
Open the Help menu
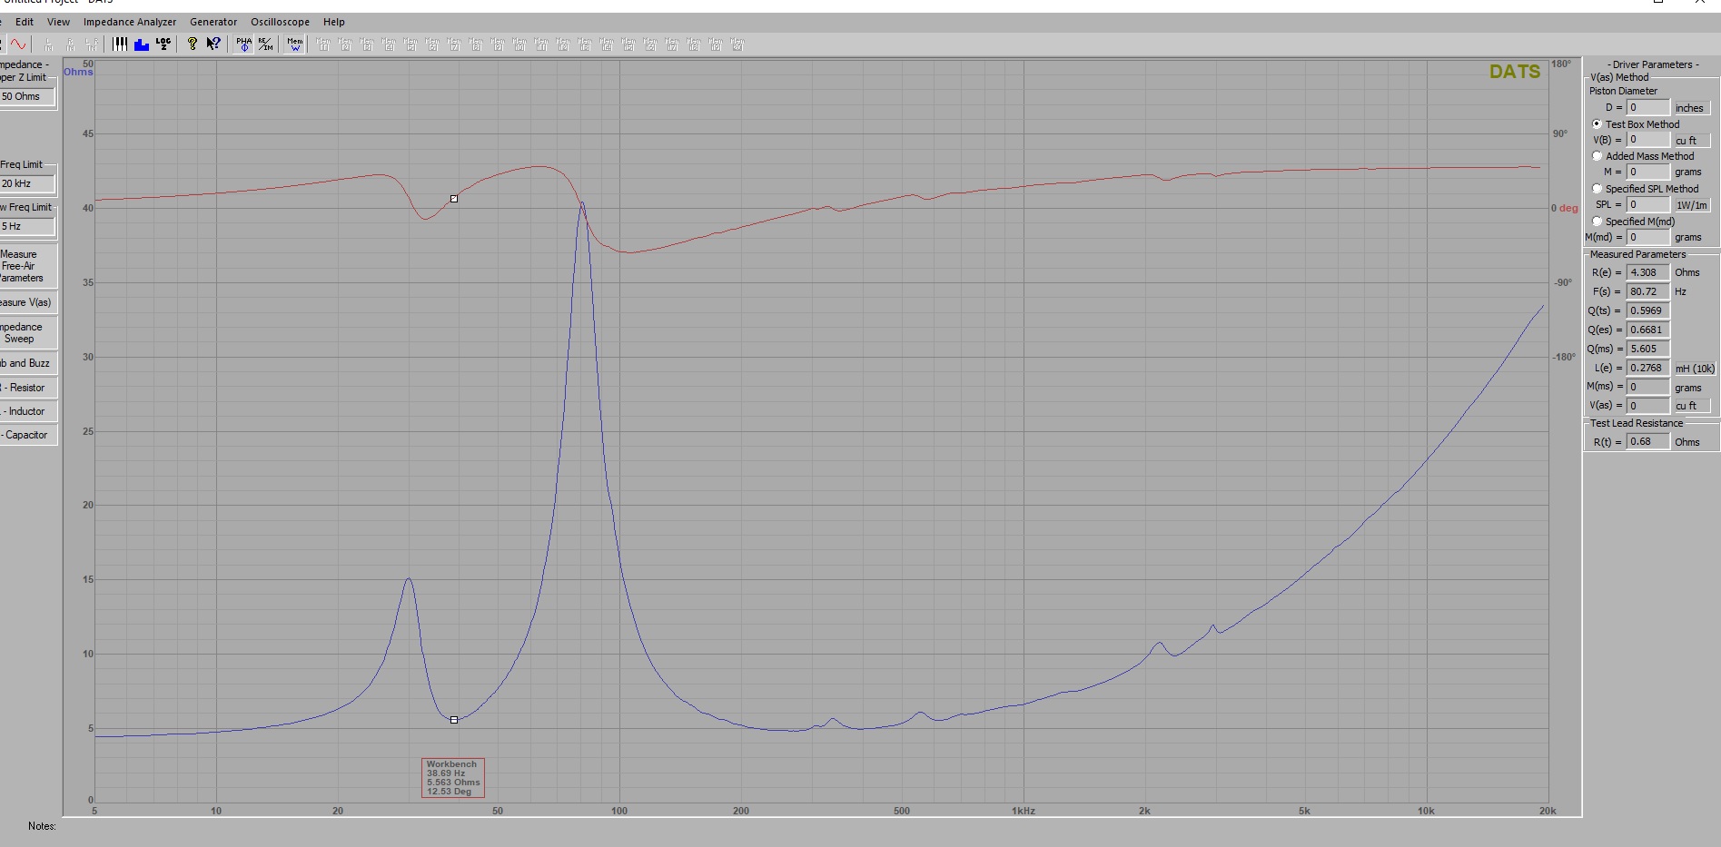point(334,22)
